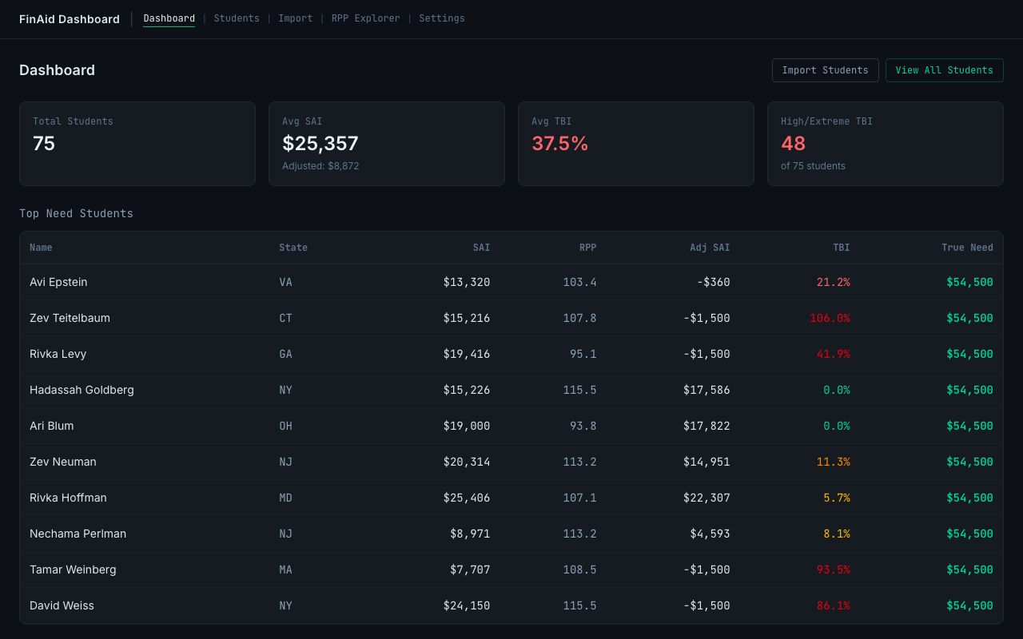
Task: Open Avi Epstein's student record
Action: [58, 282]
